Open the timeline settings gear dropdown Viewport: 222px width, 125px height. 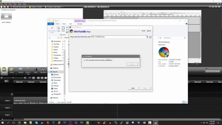(6, 81)
